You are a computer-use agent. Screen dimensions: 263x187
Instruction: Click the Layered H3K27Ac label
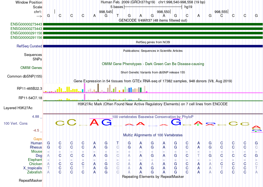pyautogui.click(x=18, y=108)
